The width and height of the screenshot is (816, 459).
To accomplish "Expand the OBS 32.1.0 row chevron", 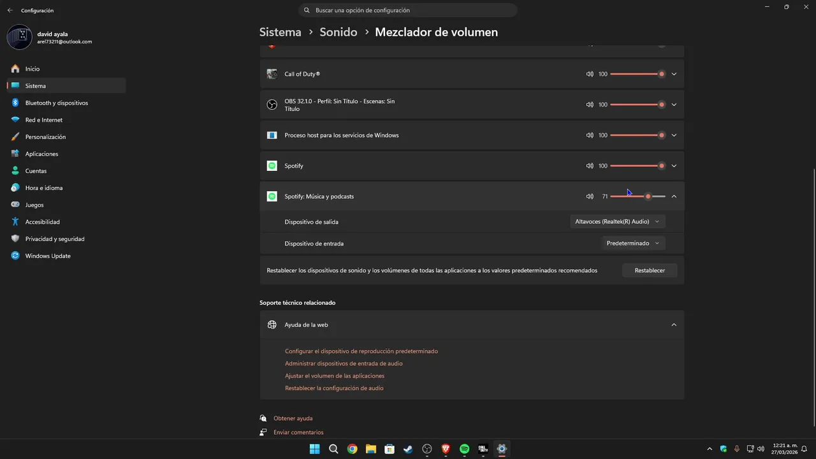I will 674,105.
